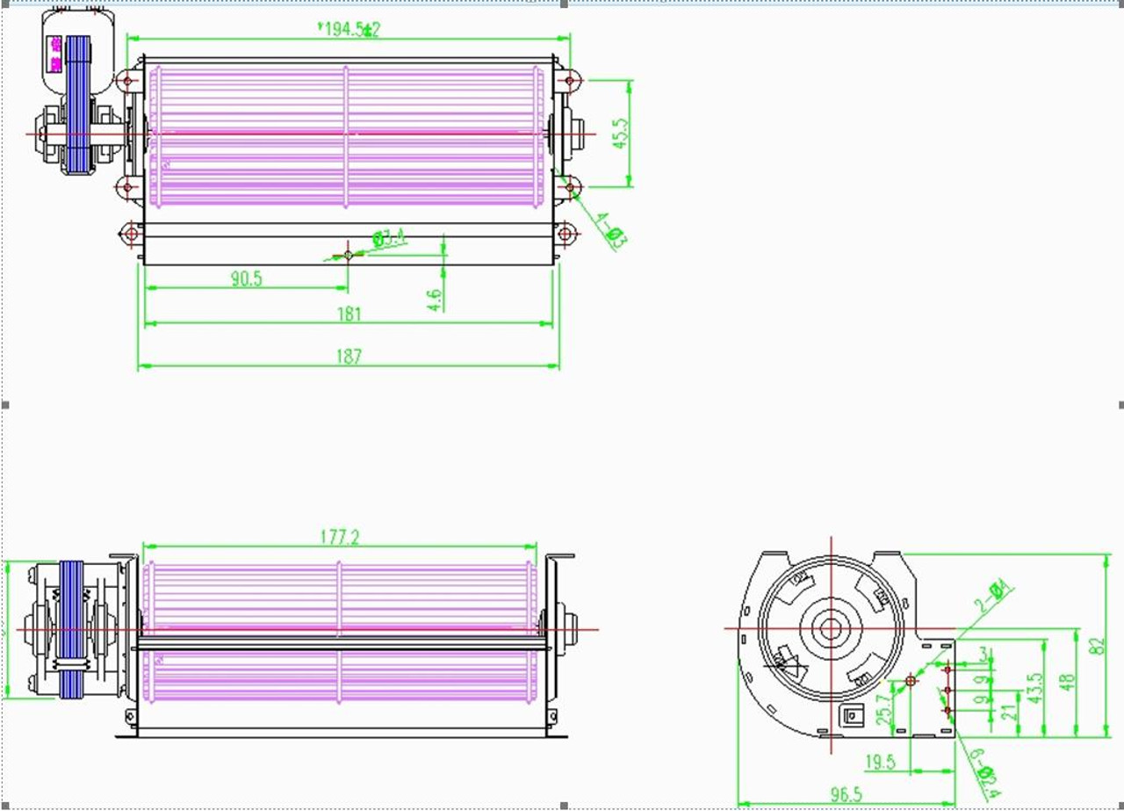
Task: Click the center shaft hub in side view
Action: 829,628
